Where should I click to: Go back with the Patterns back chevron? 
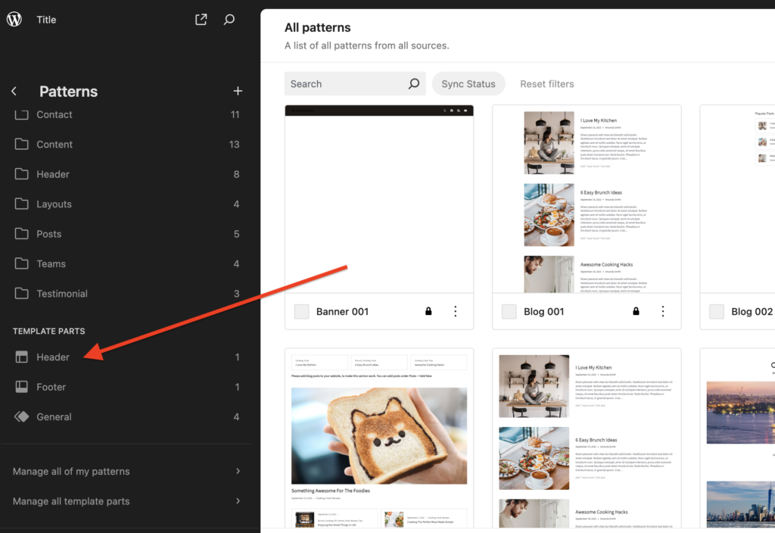14,91
